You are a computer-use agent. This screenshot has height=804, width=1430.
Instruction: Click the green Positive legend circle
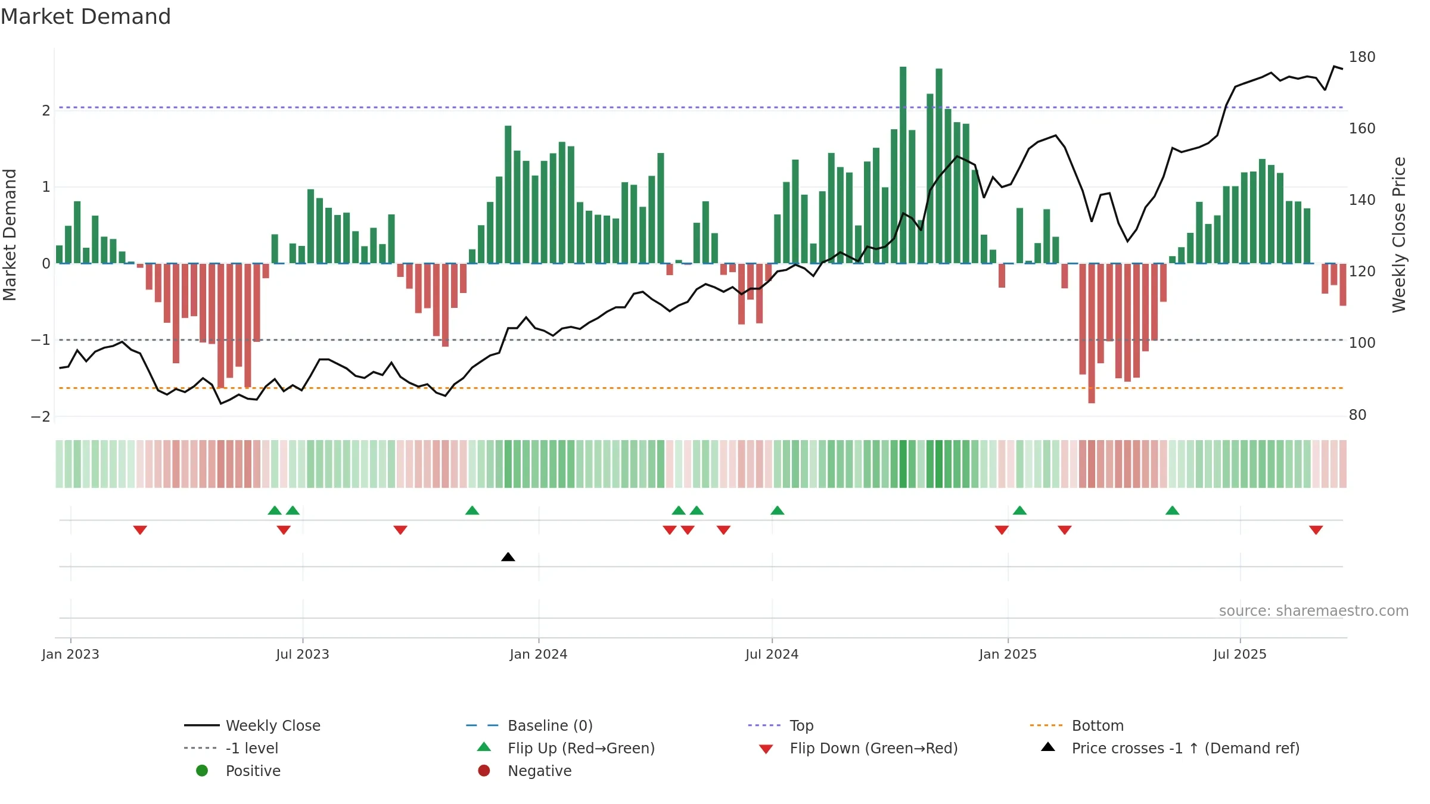point(202,771)
